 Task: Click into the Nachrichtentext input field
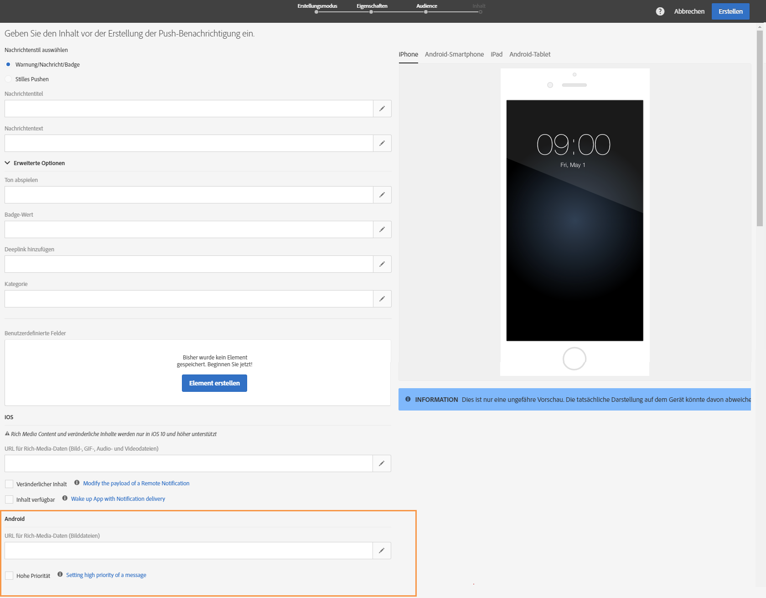189,143
